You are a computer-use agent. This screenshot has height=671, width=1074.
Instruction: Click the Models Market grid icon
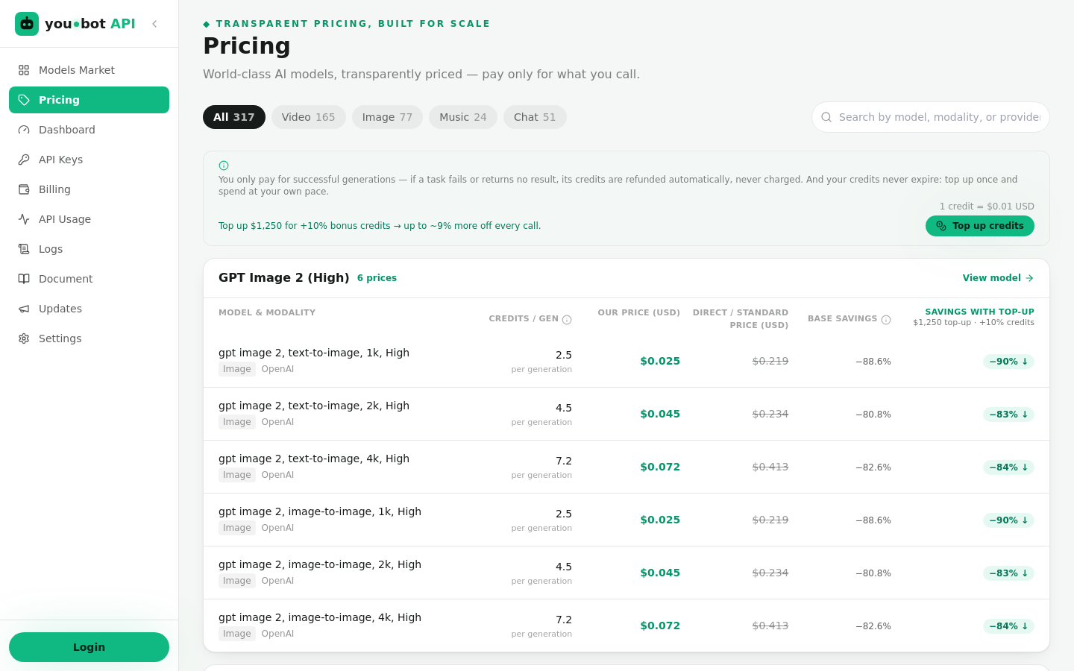(24, 70)
